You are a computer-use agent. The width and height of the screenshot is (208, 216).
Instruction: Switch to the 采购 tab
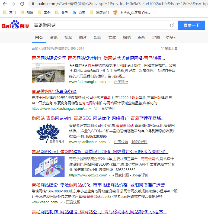pyautogui.click(x=141, y=37)
